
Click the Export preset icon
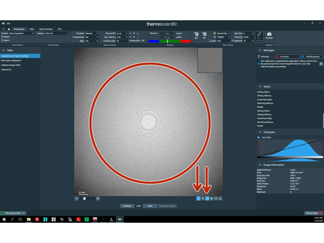[x=2, y=40]
